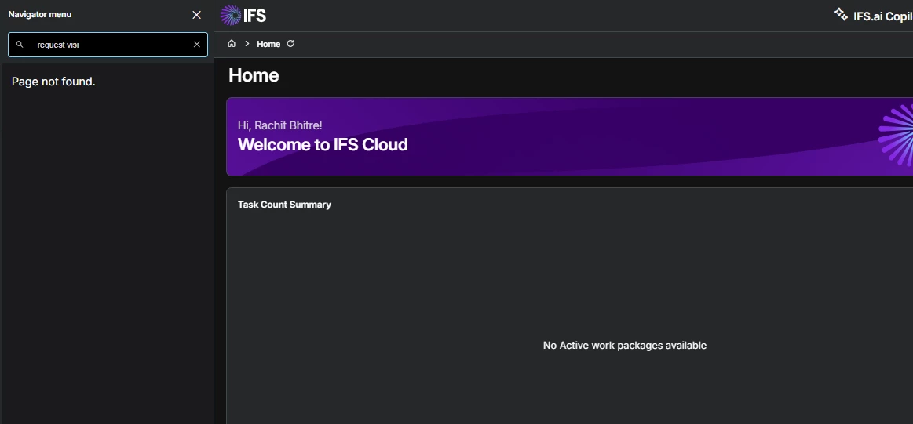Image resolution: width=913 pixels, height=424 pixels.
Task: Focus the navigator search input field
Action: click(108, 45)
